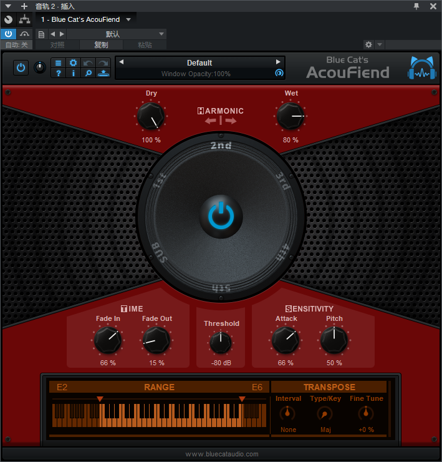The height and width of the screenshot is (462, 442).
Task: Click the Pitch sensitivity knob
Action: [334, 340]
